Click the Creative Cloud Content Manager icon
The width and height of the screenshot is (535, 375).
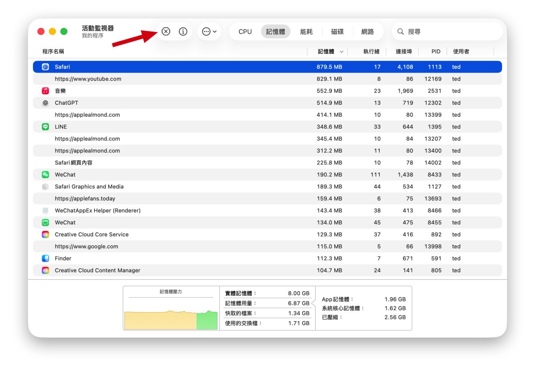coord(45,270)
